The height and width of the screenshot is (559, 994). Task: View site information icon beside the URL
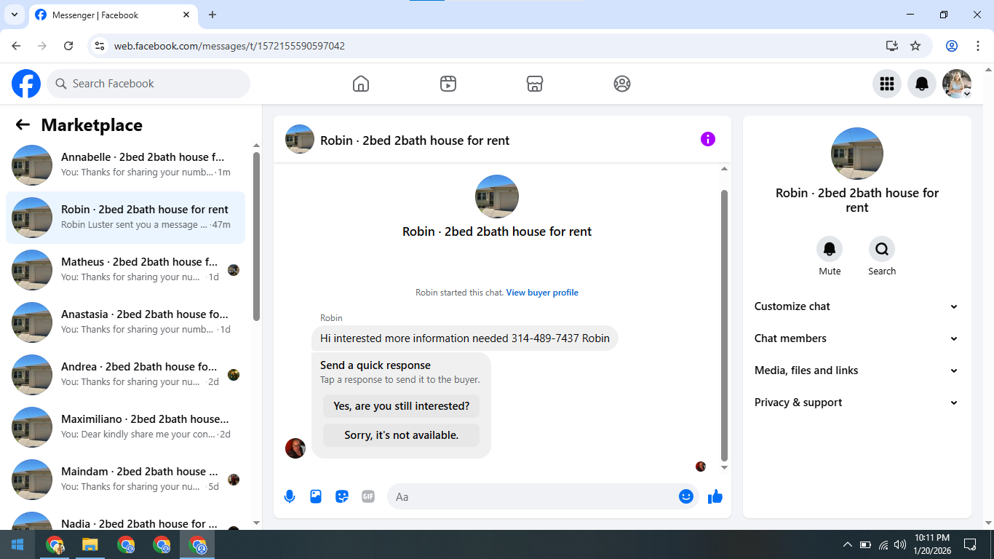(100, 46)
